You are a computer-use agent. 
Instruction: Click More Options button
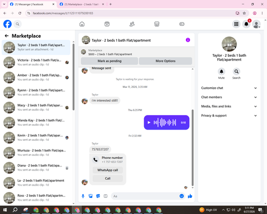166,61
